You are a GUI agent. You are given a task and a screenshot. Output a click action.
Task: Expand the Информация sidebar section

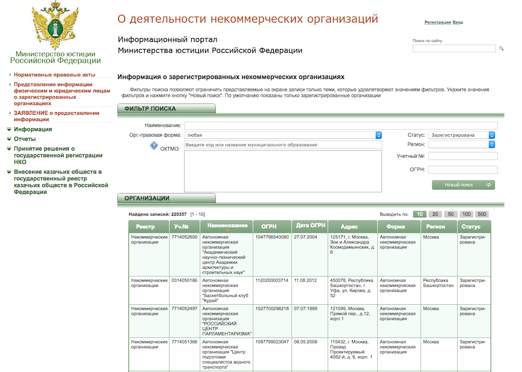33,130
